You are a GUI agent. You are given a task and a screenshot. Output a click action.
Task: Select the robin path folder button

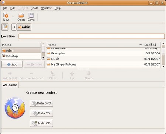pos(24,27)
